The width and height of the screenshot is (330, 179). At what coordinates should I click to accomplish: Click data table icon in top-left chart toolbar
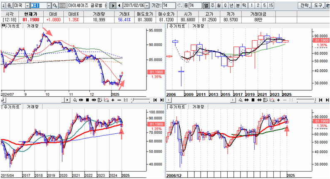[x=100, y=100]
